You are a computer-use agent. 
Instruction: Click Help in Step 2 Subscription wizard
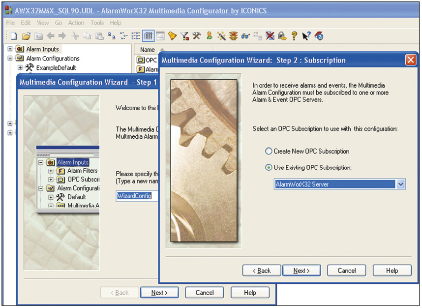coord(392,271)
